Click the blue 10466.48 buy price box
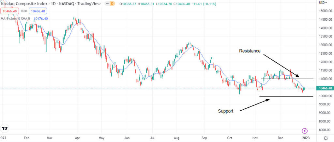Screen dimensions: 334x142 coord(38,11)
